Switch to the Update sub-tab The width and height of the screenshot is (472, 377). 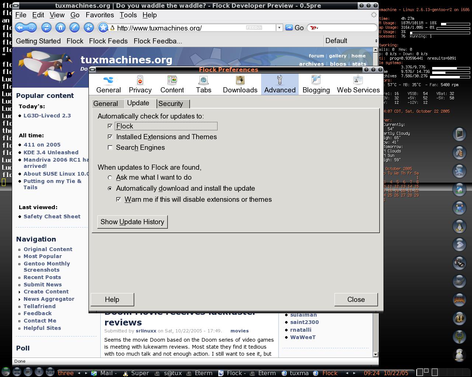(x=140, y=103)
